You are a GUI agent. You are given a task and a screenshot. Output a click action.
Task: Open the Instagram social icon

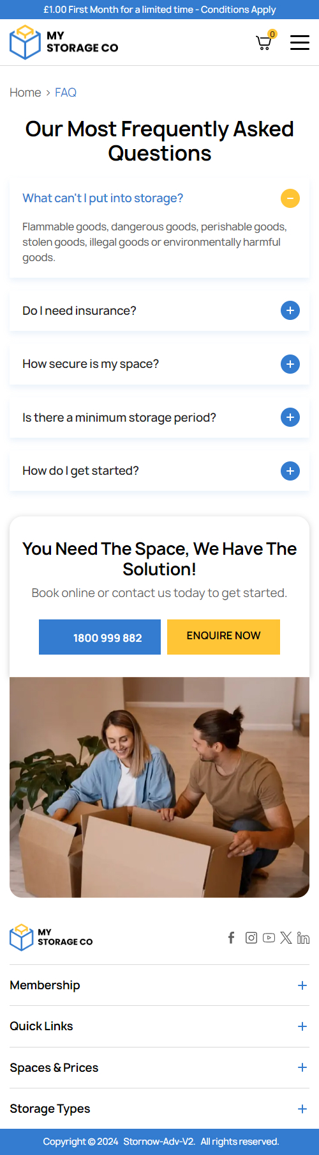251,937
